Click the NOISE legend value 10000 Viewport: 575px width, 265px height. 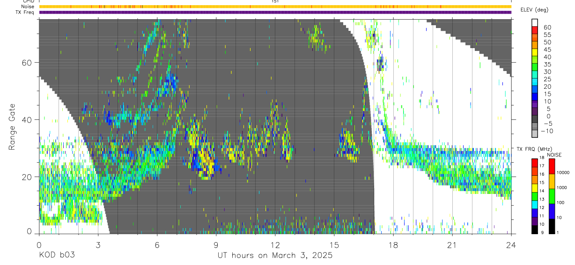tap(563, 172)
